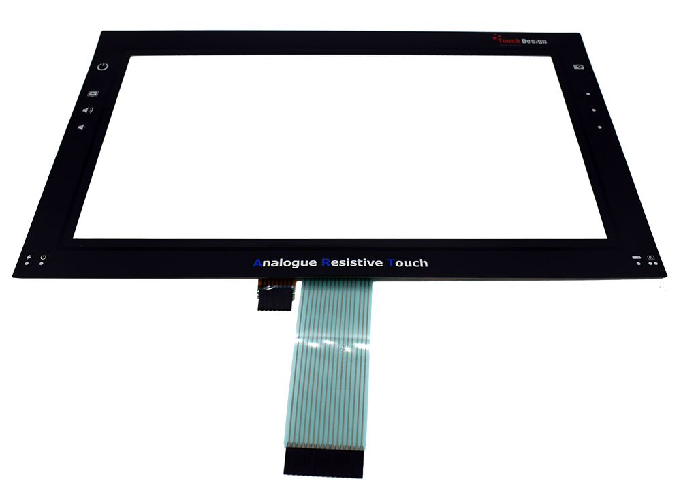Tap the indicator dot under battery icon

[639, 264]
